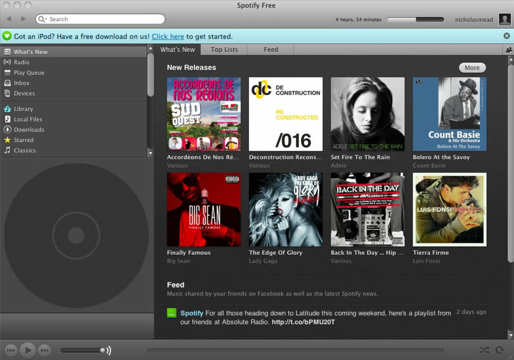Screen dimensions: 514x360
Task: Click the sidebar scroll down arrow
Action: pos(151,153)
